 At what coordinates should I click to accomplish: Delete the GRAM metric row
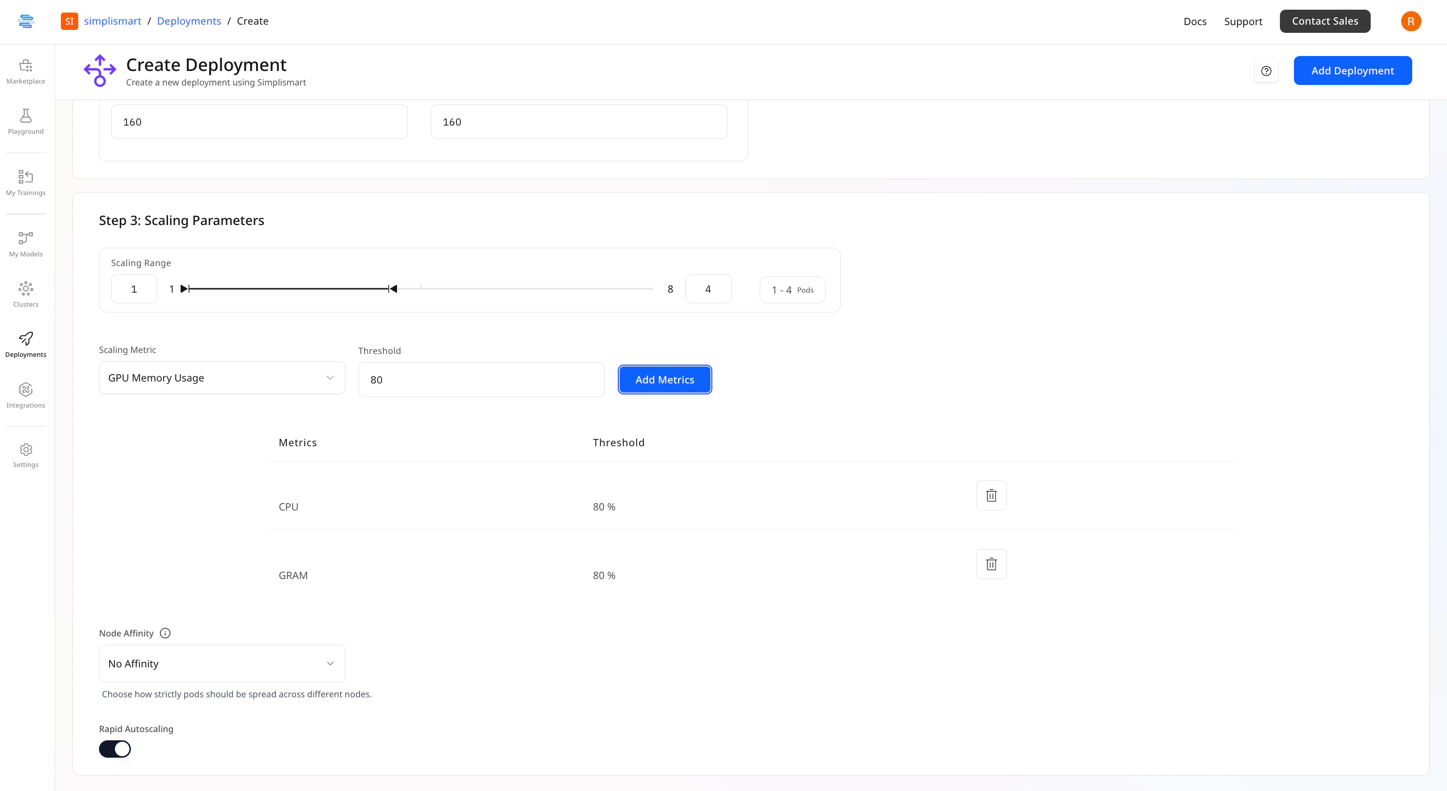tap(992, 564)
